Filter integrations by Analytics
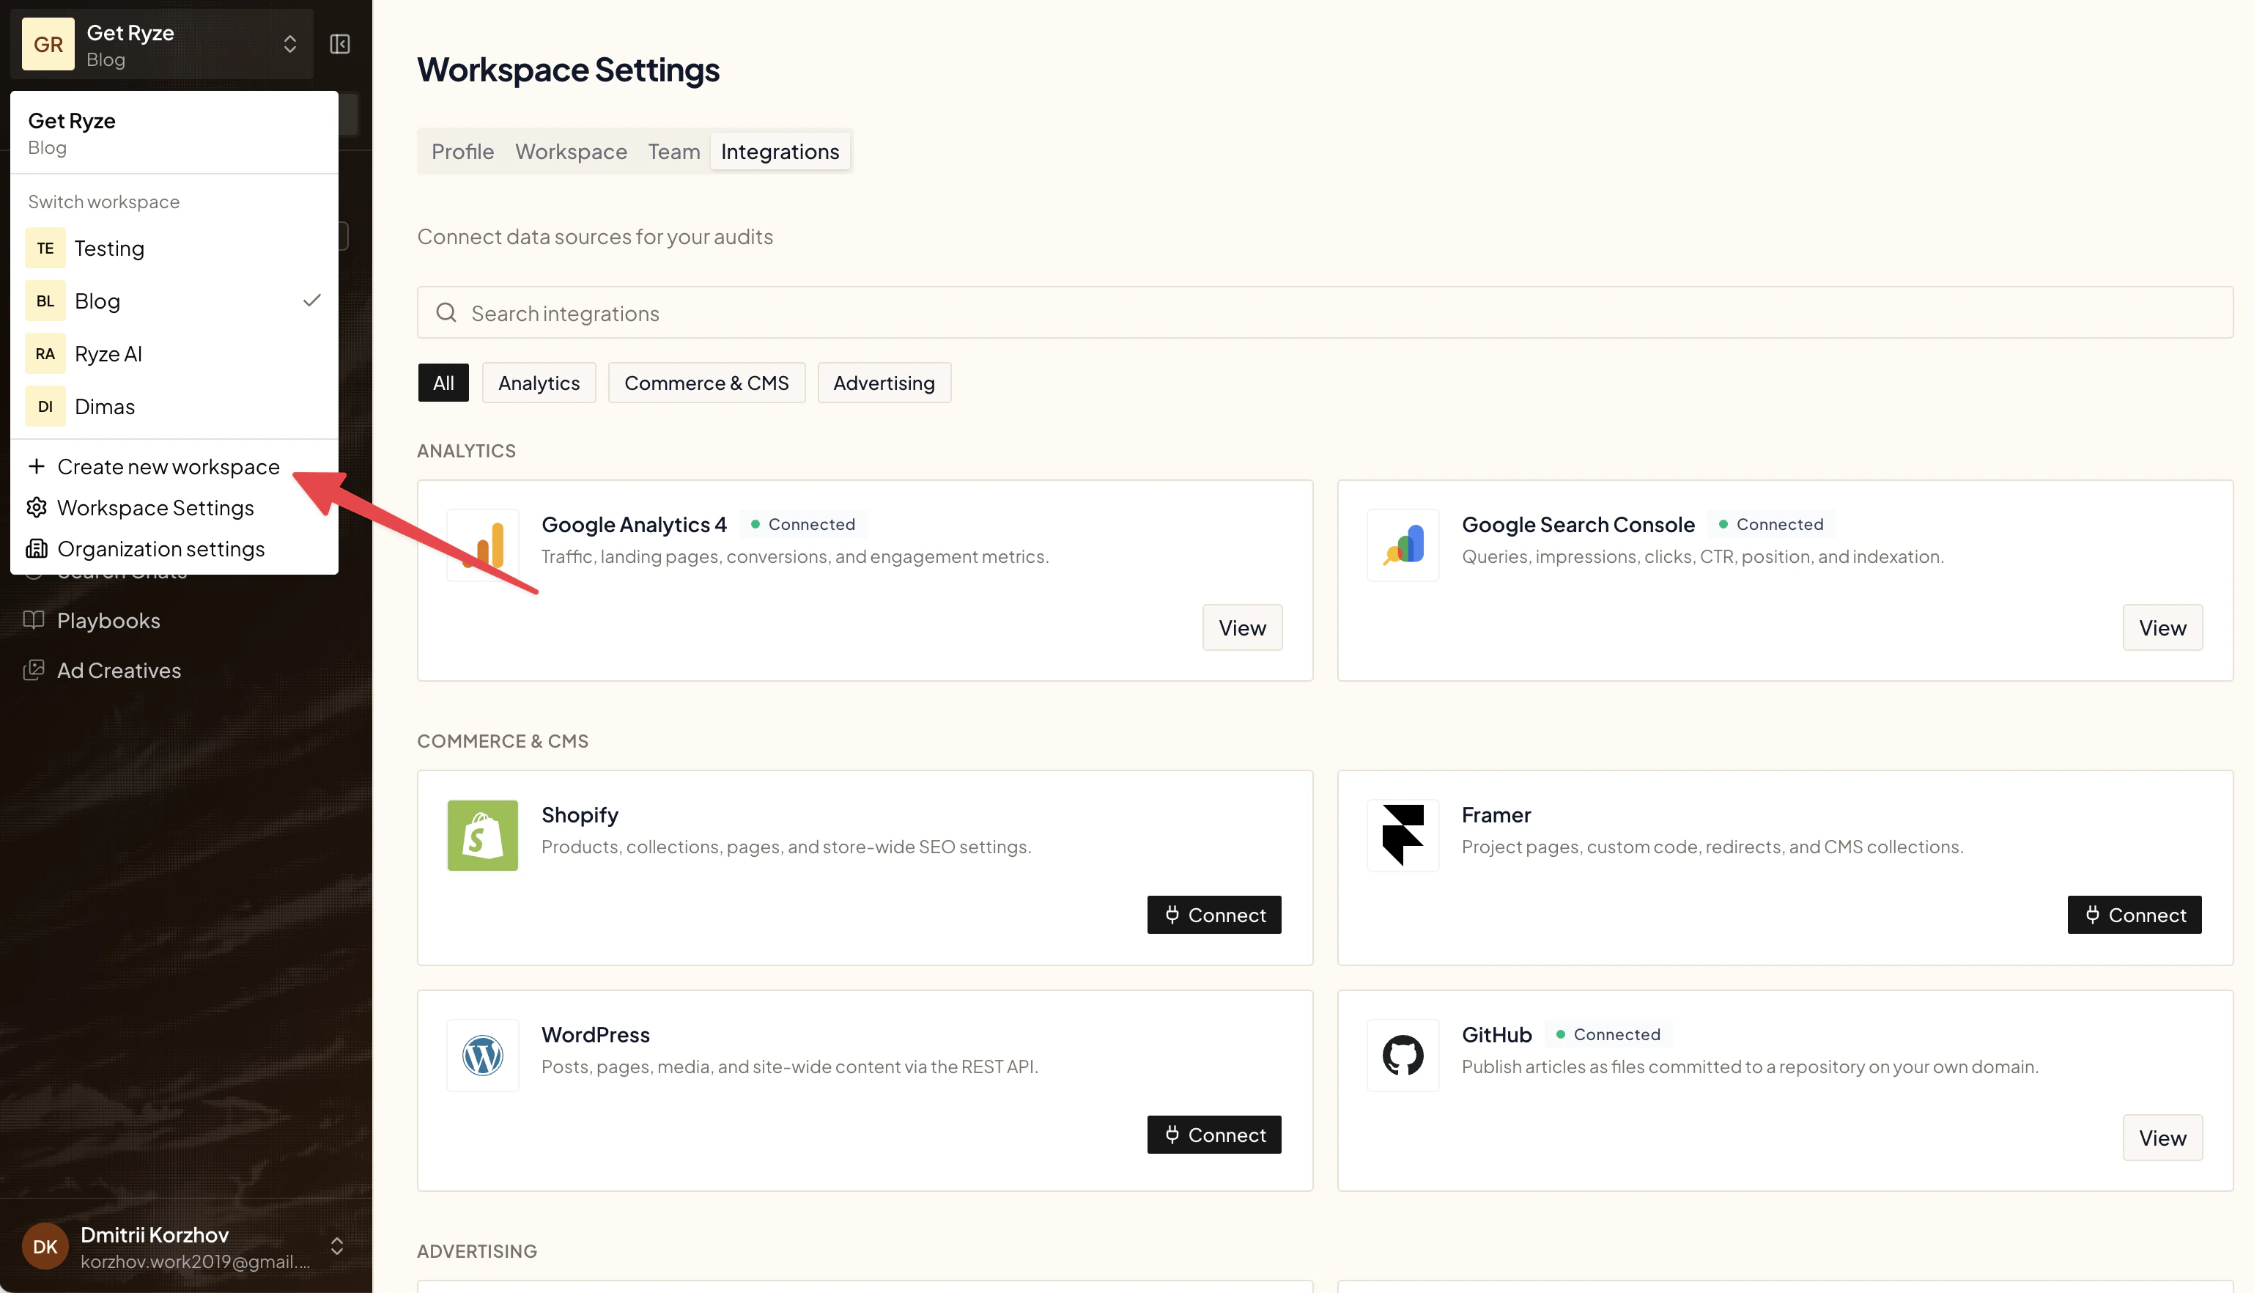This screenshot has width=2254, height=1293. click(x=539, y=383)
